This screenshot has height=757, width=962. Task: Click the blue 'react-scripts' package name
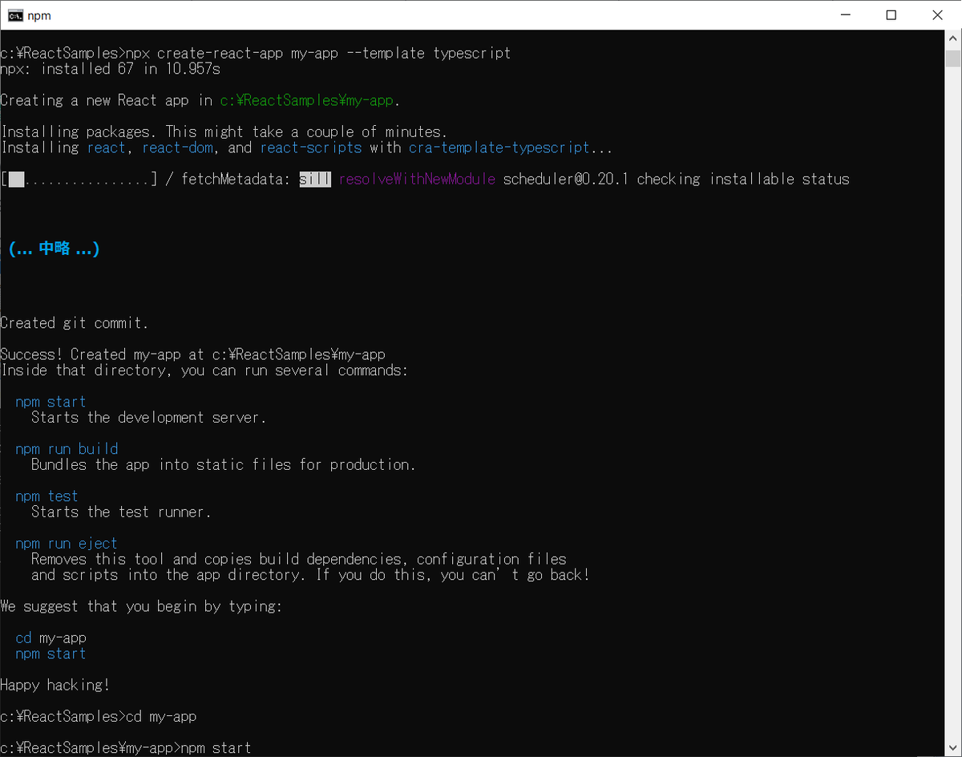[311, 148]
